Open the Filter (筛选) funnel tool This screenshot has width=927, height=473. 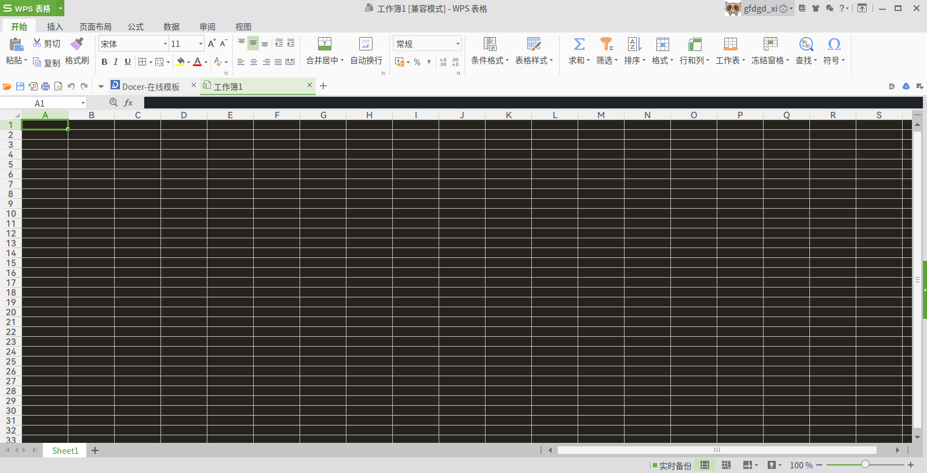[x=606, y=45]
